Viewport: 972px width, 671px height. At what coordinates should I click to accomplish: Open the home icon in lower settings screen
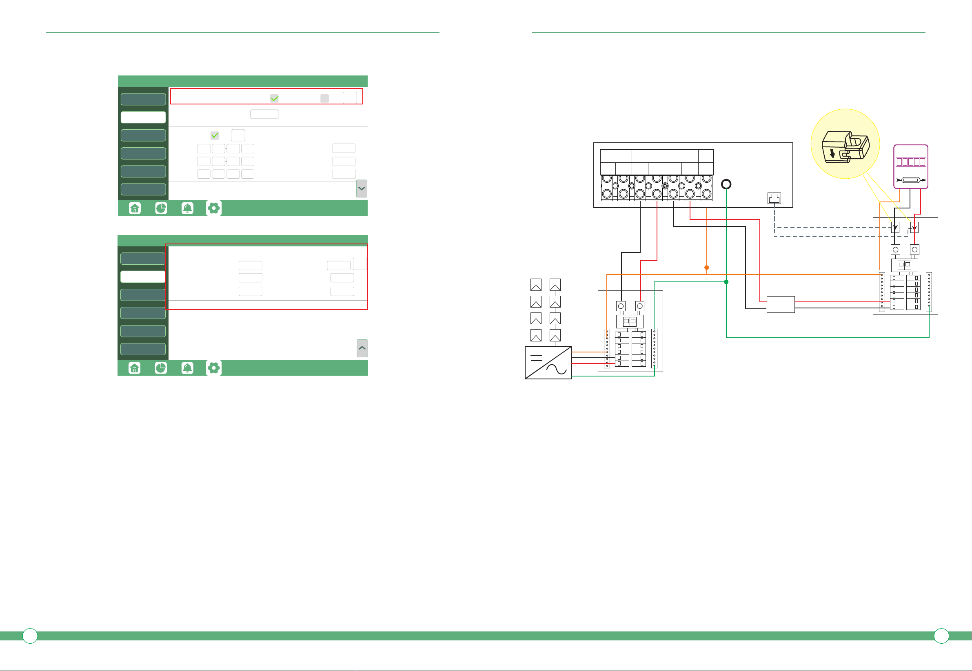[135, 368]
